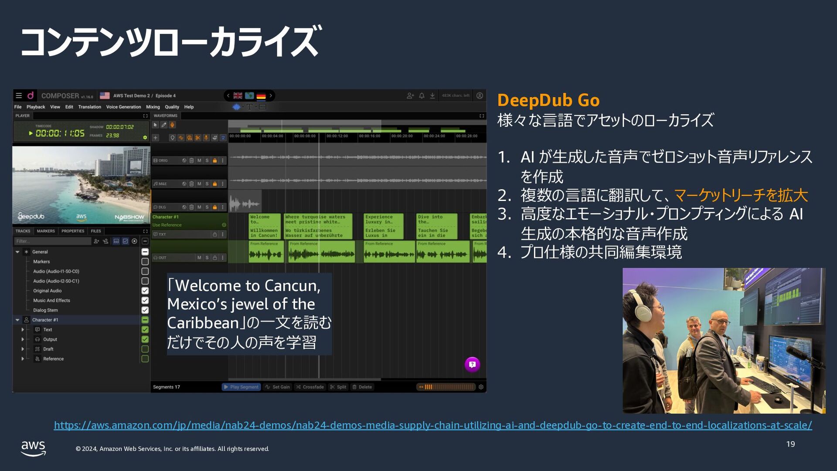The image size is (837, 471).
Task: Check the Draft track checkbox
Action: coord(145,349)
